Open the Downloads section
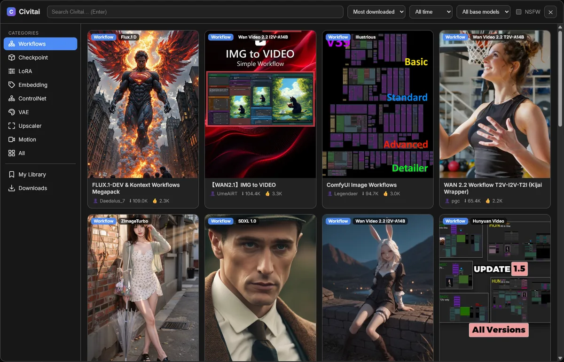 tap(40, 188)
